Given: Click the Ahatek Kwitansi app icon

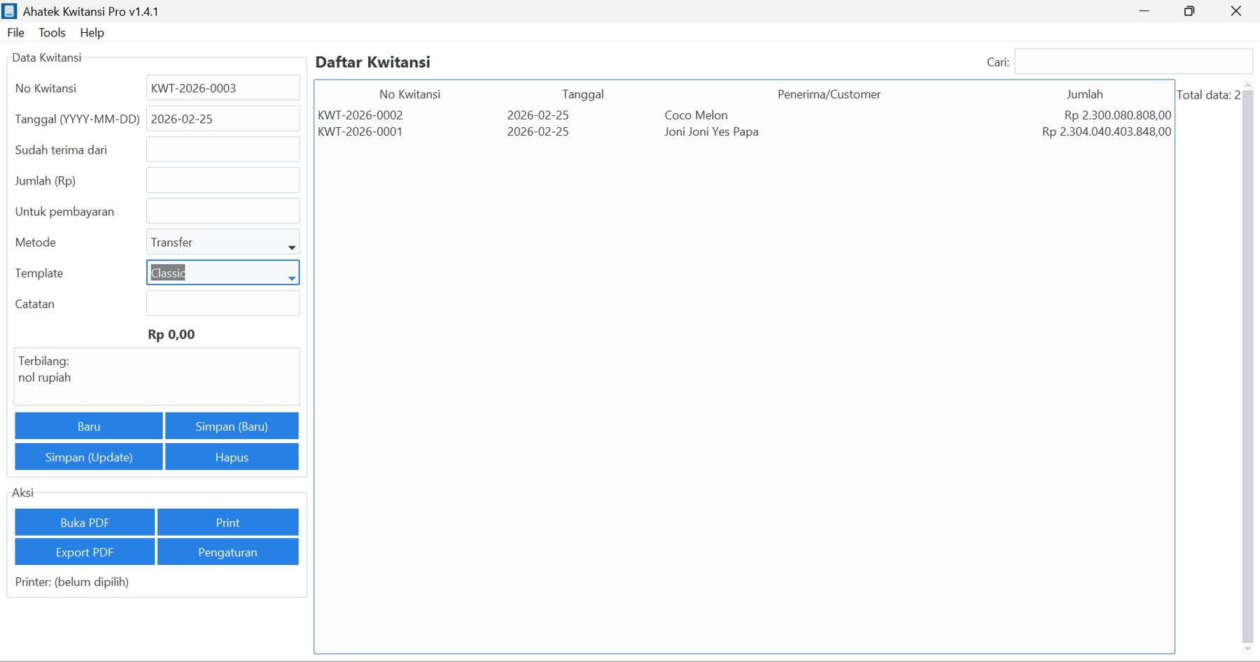Looking at the screenshot, I should 9,11.
